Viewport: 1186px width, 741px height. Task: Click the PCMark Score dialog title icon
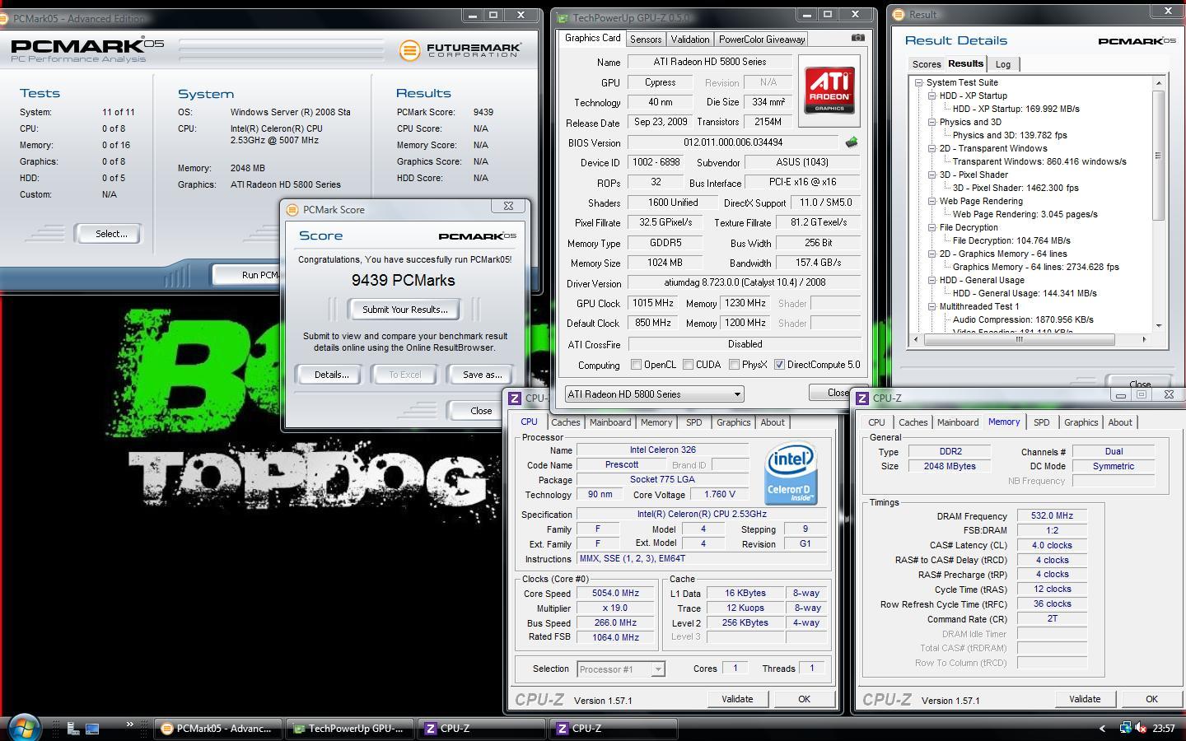292,209
